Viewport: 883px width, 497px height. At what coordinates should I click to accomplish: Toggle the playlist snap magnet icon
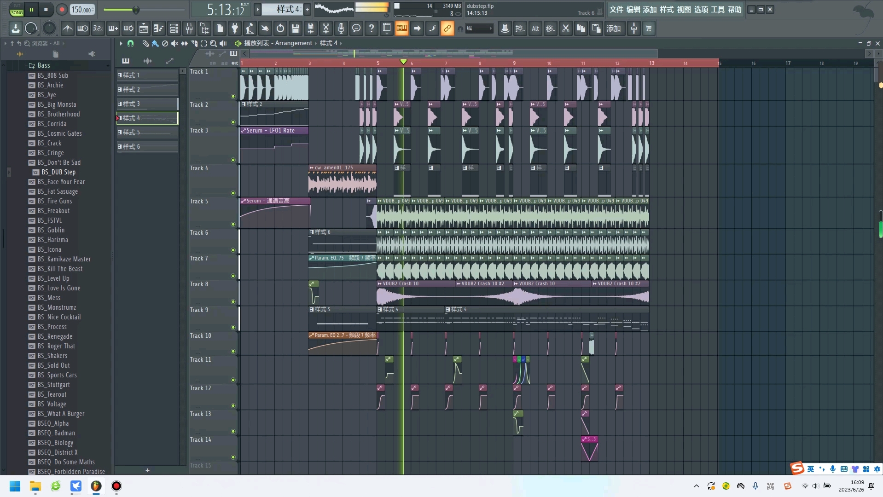click(131, 43)
